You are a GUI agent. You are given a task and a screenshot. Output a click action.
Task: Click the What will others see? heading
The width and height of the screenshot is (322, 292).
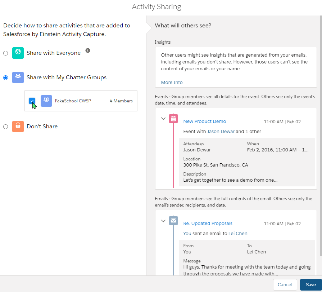(183, 26)
